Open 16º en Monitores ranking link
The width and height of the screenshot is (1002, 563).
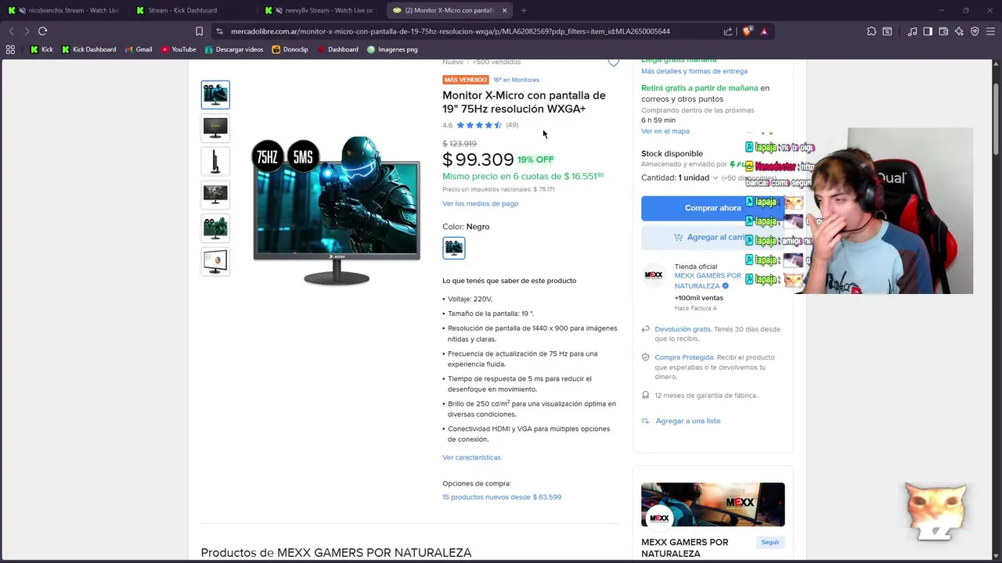tap(516, 80)
